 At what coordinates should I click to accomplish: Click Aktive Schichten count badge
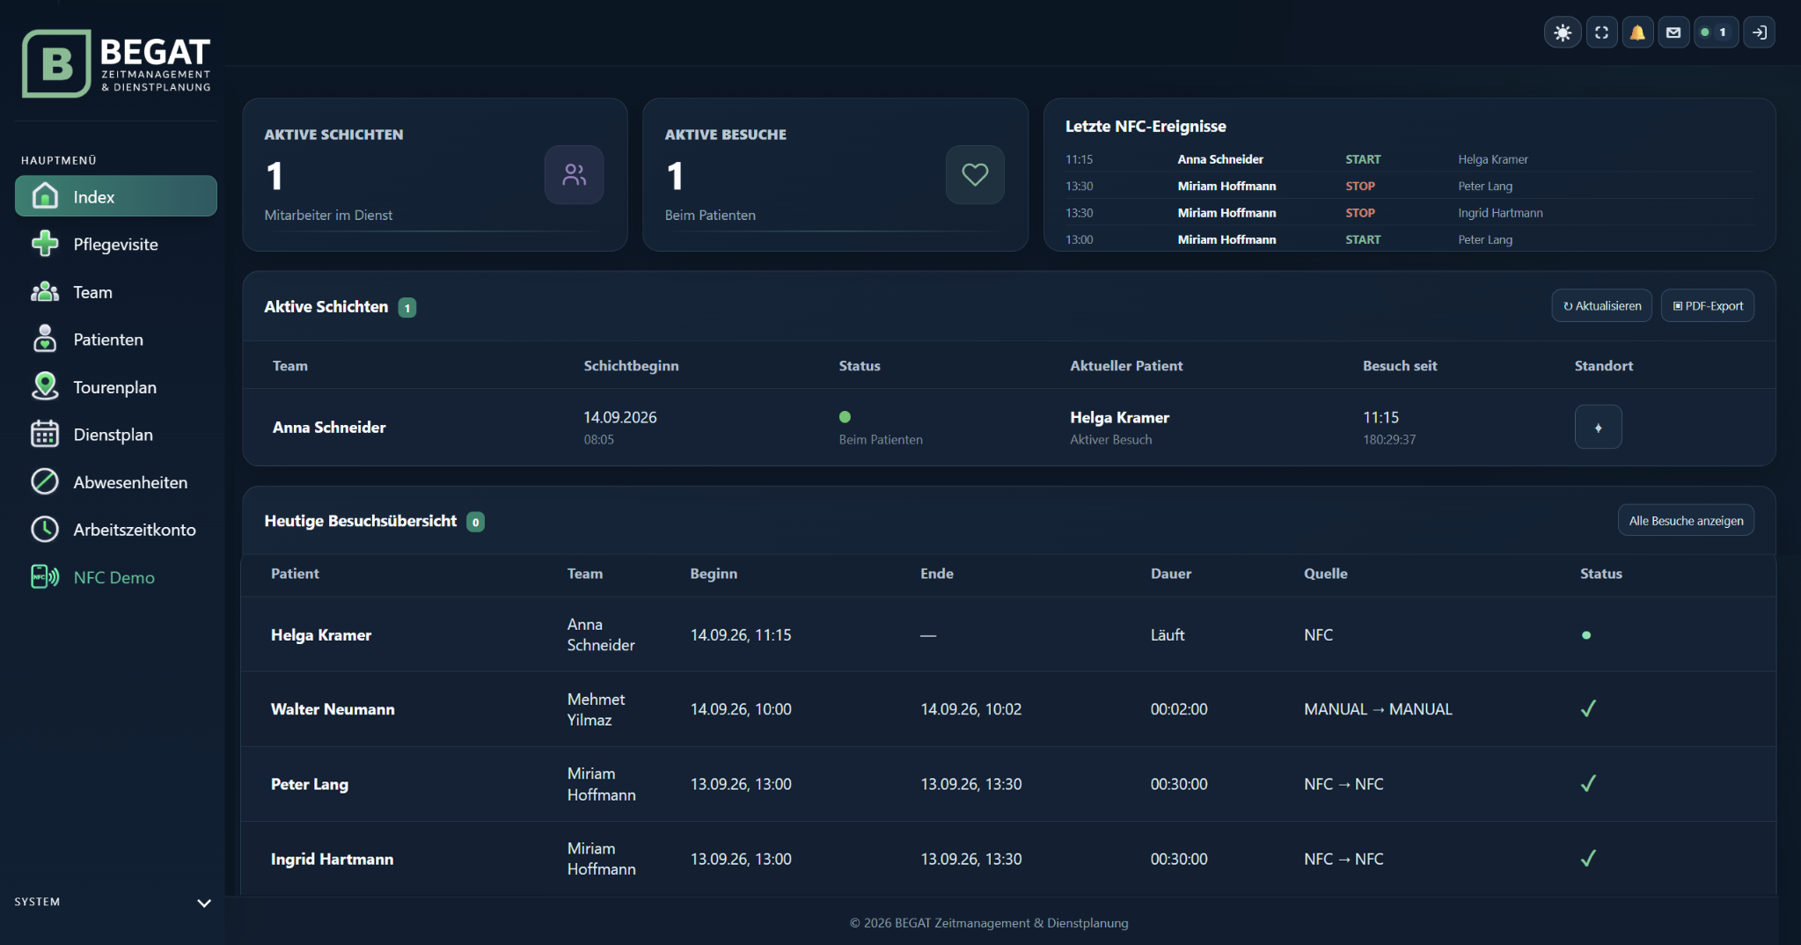[x=406, y=307]
